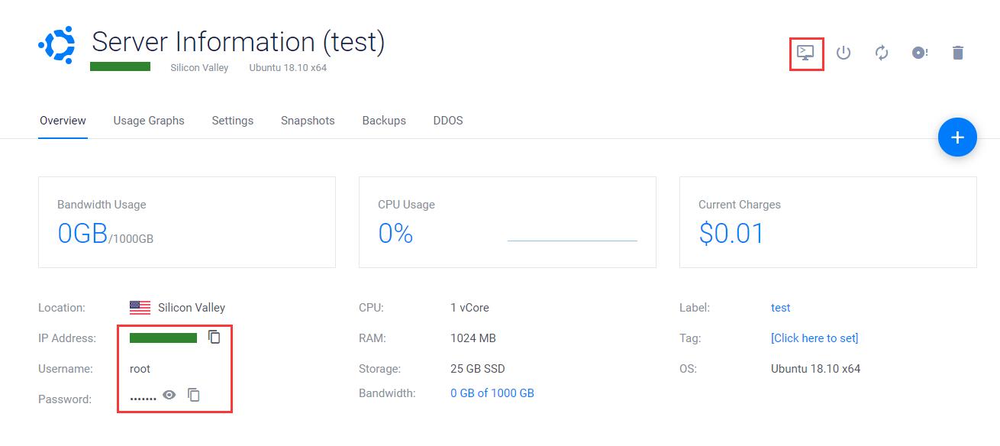This screenshot has width=1000, height=446.
Task: Click the CPU Usage graph line
Action: pos(572,241)
